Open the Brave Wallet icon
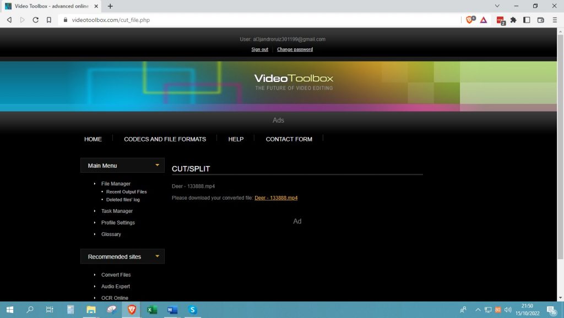564x318 pixels. click(540, 20)
